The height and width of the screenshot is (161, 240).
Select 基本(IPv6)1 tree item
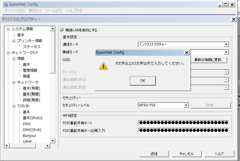(x=33, y=118)
